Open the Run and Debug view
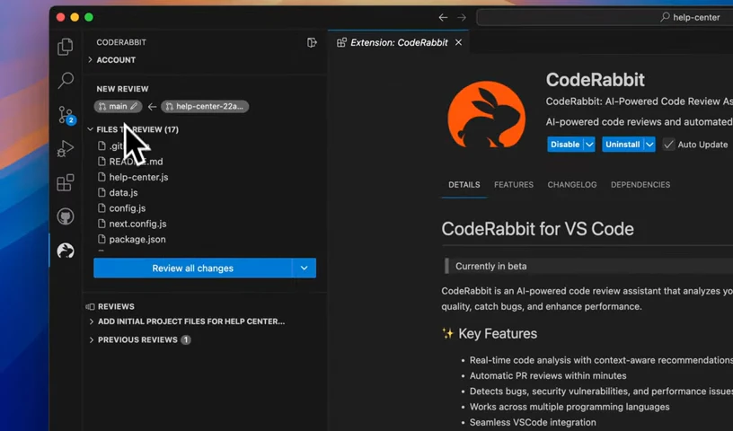Viewport: 733px width, 431px height. point(66,149)
